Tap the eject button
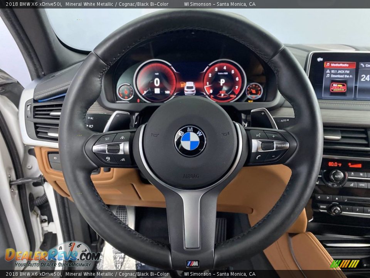Image resolution: width=370 pixels, height=278 pixels. point(338,198)
